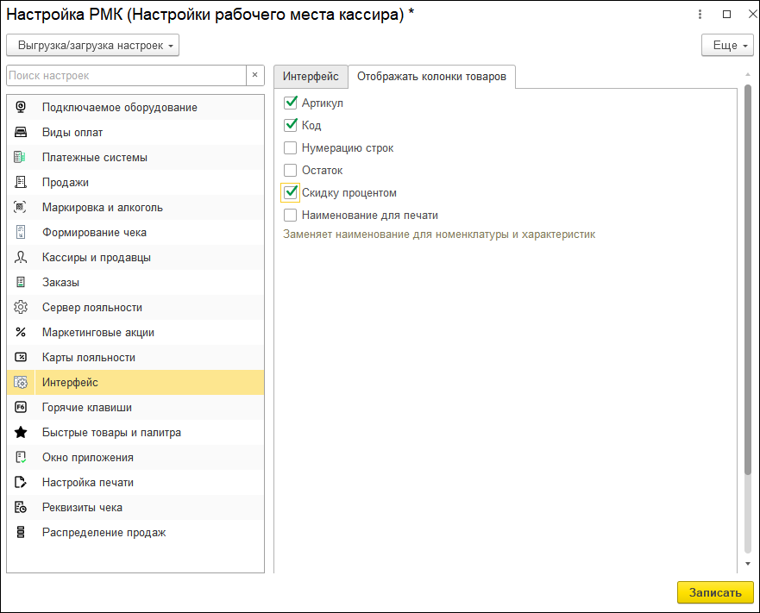The width and height of the screenshot is (760, 613).
Task: Switch to the Интерфейс tab
Action: 311,77
